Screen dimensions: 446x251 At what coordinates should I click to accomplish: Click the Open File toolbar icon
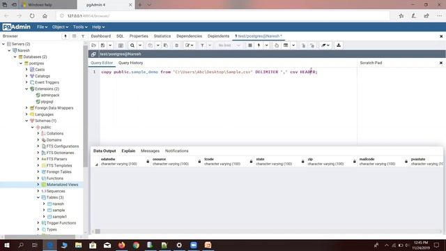[x=93, y=45]
